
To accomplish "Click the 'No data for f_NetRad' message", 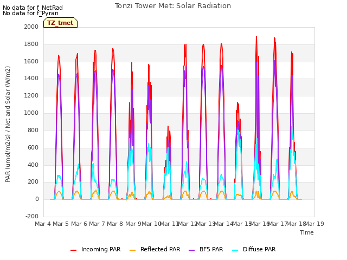I will tap(33, 8).
